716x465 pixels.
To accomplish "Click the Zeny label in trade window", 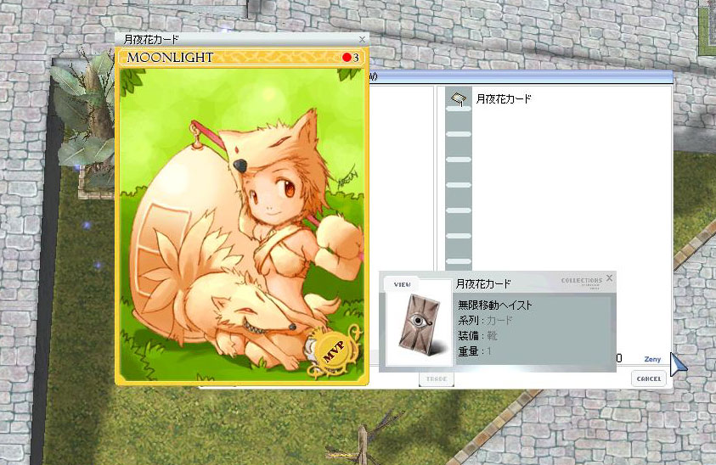I will (652, 359).
